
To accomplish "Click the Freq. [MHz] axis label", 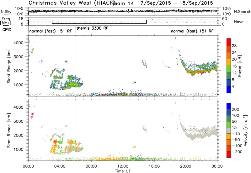I will (x=6, y=21).
